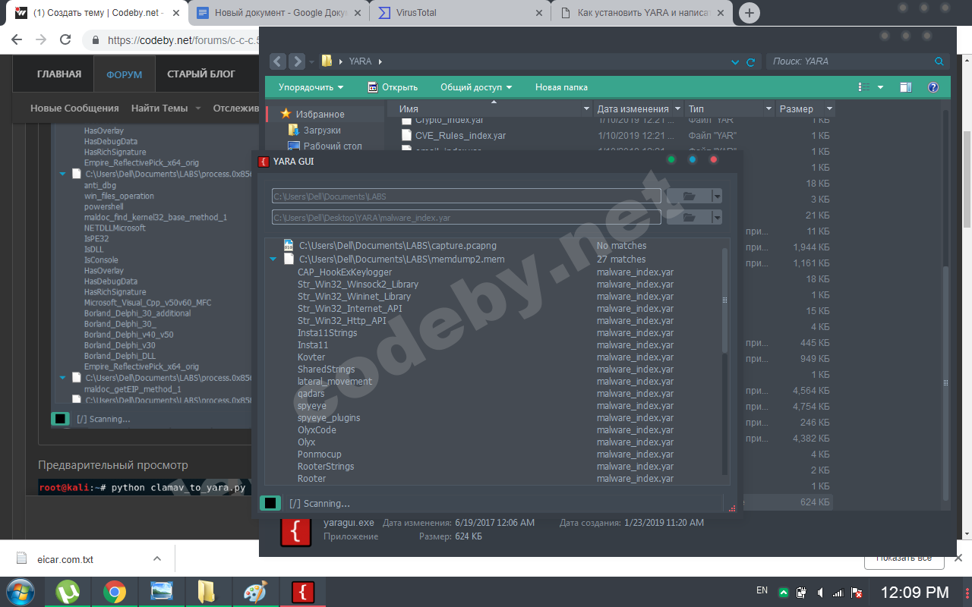Open the eicar.com.txt downloaded file
Image resolution: width=972 pixels, height=607 pixels.
click(x=66, y=559)
